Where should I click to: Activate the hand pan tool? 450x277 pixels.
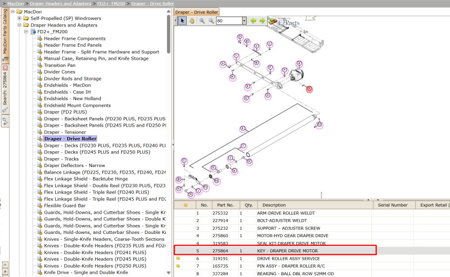click(192, 21)
